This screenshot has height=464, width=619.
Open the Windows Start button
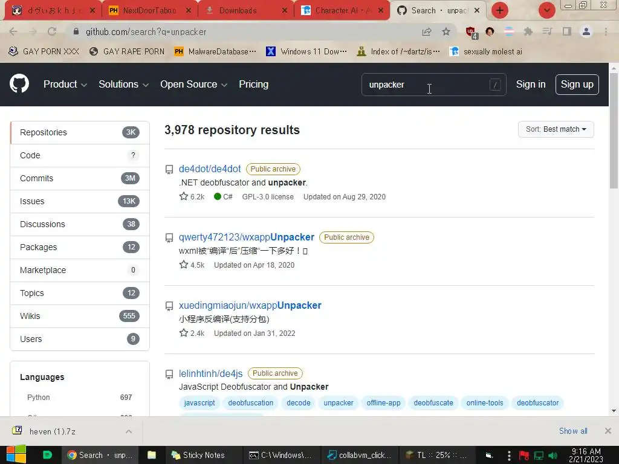point(16,454)
